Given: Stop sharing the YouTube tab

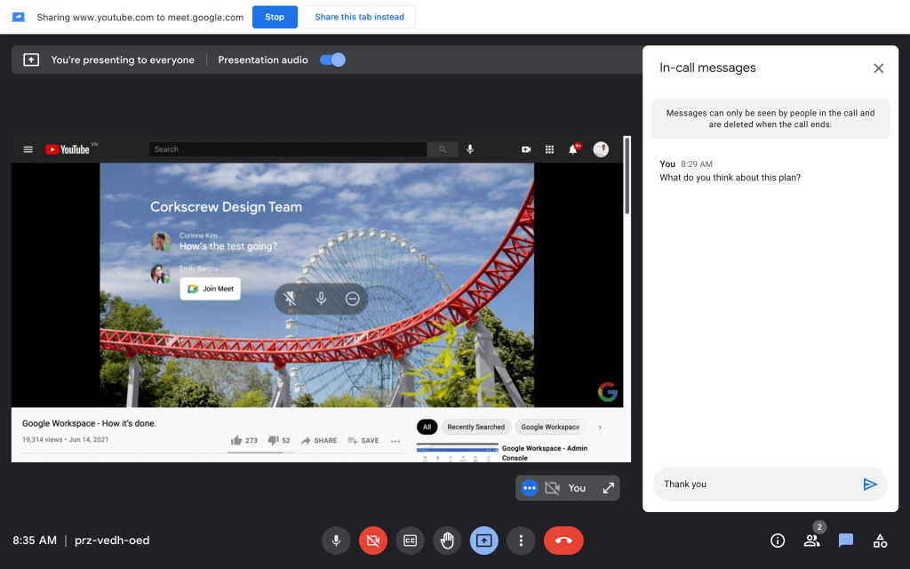Looking at the screenshot, I should (275, 17).
